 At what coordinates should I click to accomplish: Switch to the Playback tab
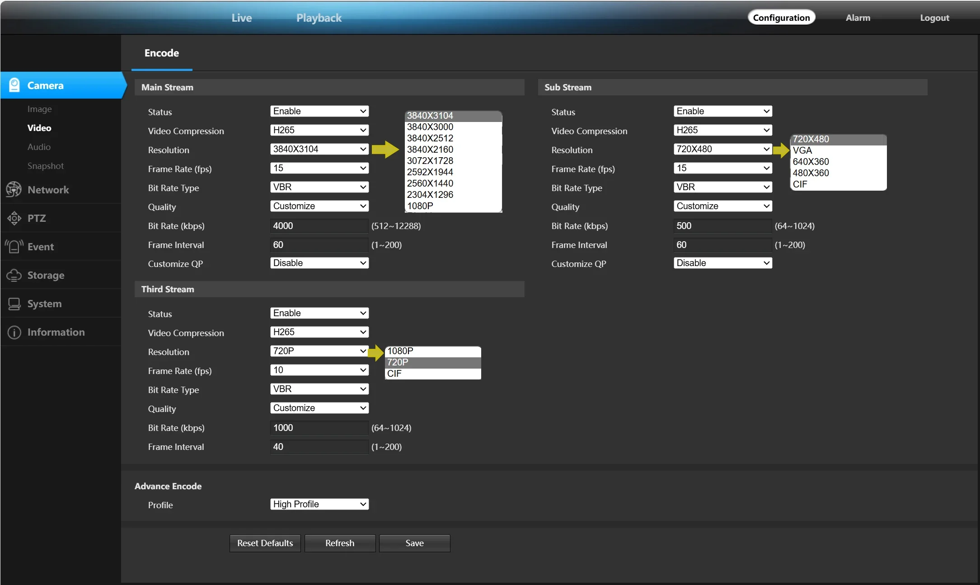coord(319,18)
